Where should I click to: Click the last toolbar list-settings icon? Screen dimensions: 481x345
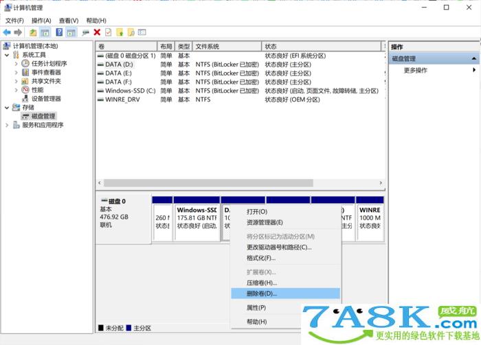pos(142,32)
